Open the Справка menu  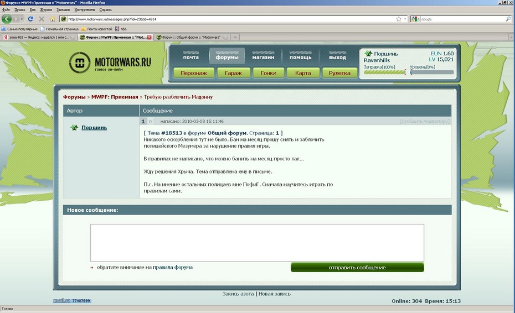(105, 9)
